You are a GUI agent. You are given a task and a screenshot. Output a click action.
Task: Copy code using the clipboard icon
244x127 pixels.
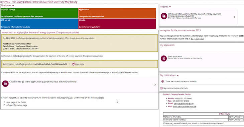pyautogui.click(x=74, y=64)
